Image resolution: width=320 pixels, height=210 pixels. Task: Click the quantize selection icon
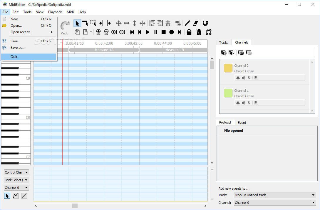(x=177, y=23)
